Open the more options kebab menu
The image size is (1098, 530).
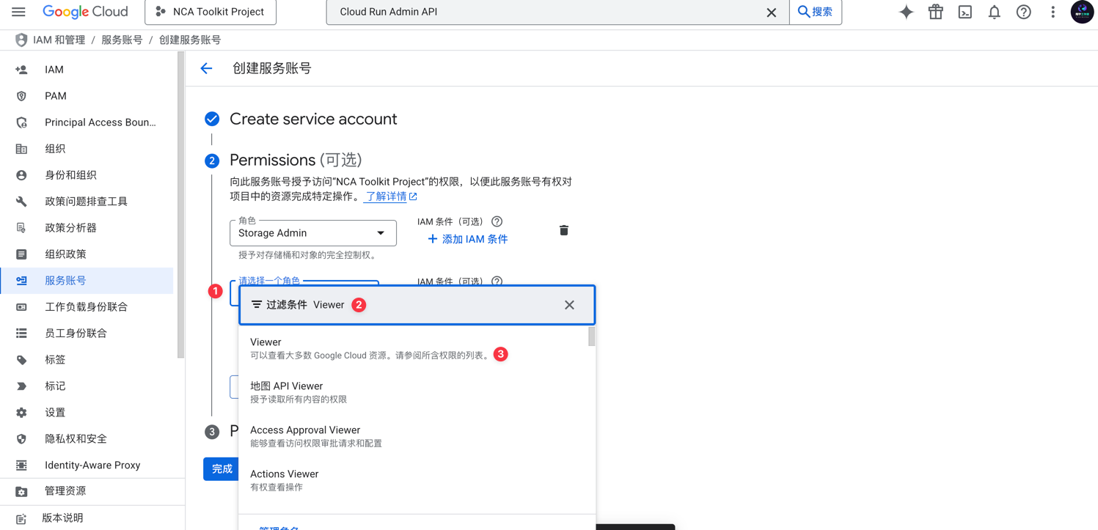point(1053,12)
